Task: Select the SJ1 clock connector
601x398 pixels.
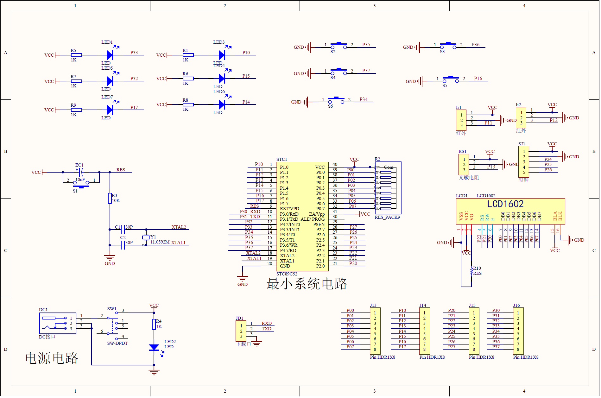Action: (523, 162)
